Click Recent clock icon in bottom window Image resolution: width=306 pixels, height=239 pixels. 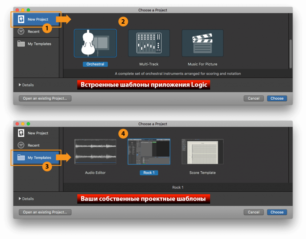[x=21, y=145]
